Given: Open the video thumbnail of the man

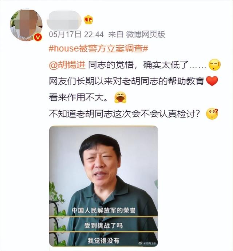Looking at the screenshot, I should point(103,186).
